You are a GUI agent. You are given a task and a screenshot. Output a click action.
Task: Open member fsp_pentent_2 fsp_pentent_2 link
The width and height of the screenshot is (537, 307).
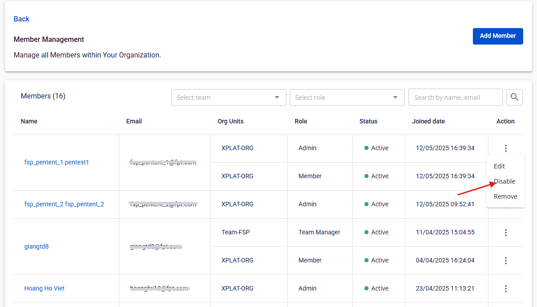(64, 204)
